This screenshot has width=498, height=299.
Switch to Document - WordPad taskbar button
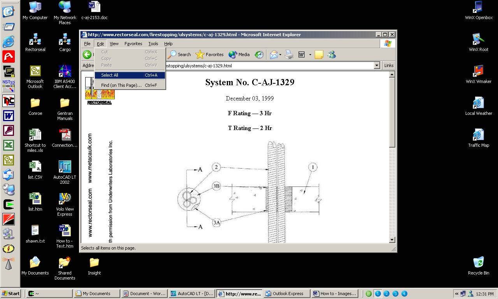(x=144, y=294)
